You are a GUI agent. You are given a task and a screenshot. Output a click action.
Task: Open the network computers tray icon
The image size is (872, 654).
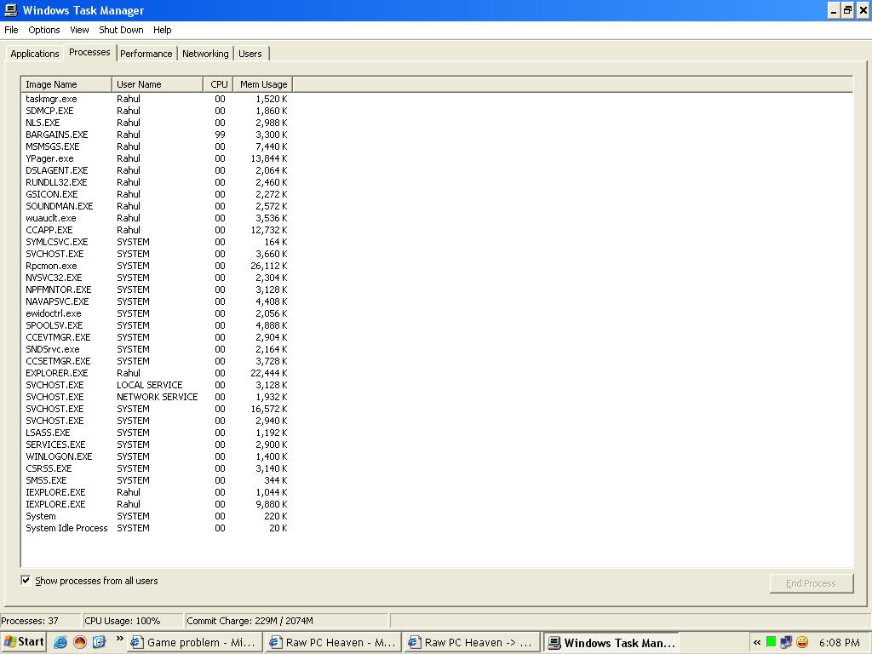[x=786, y=642]
